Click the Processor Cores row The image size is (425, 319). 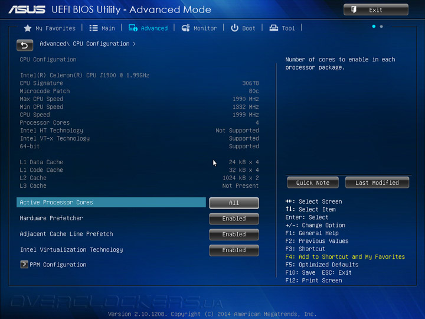click(x=139, y=123)
